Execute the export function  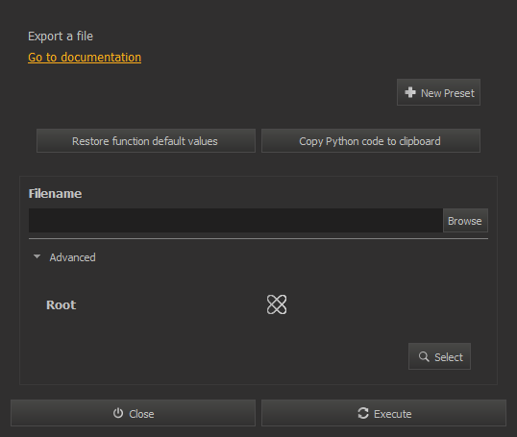(x=383, y=413)
